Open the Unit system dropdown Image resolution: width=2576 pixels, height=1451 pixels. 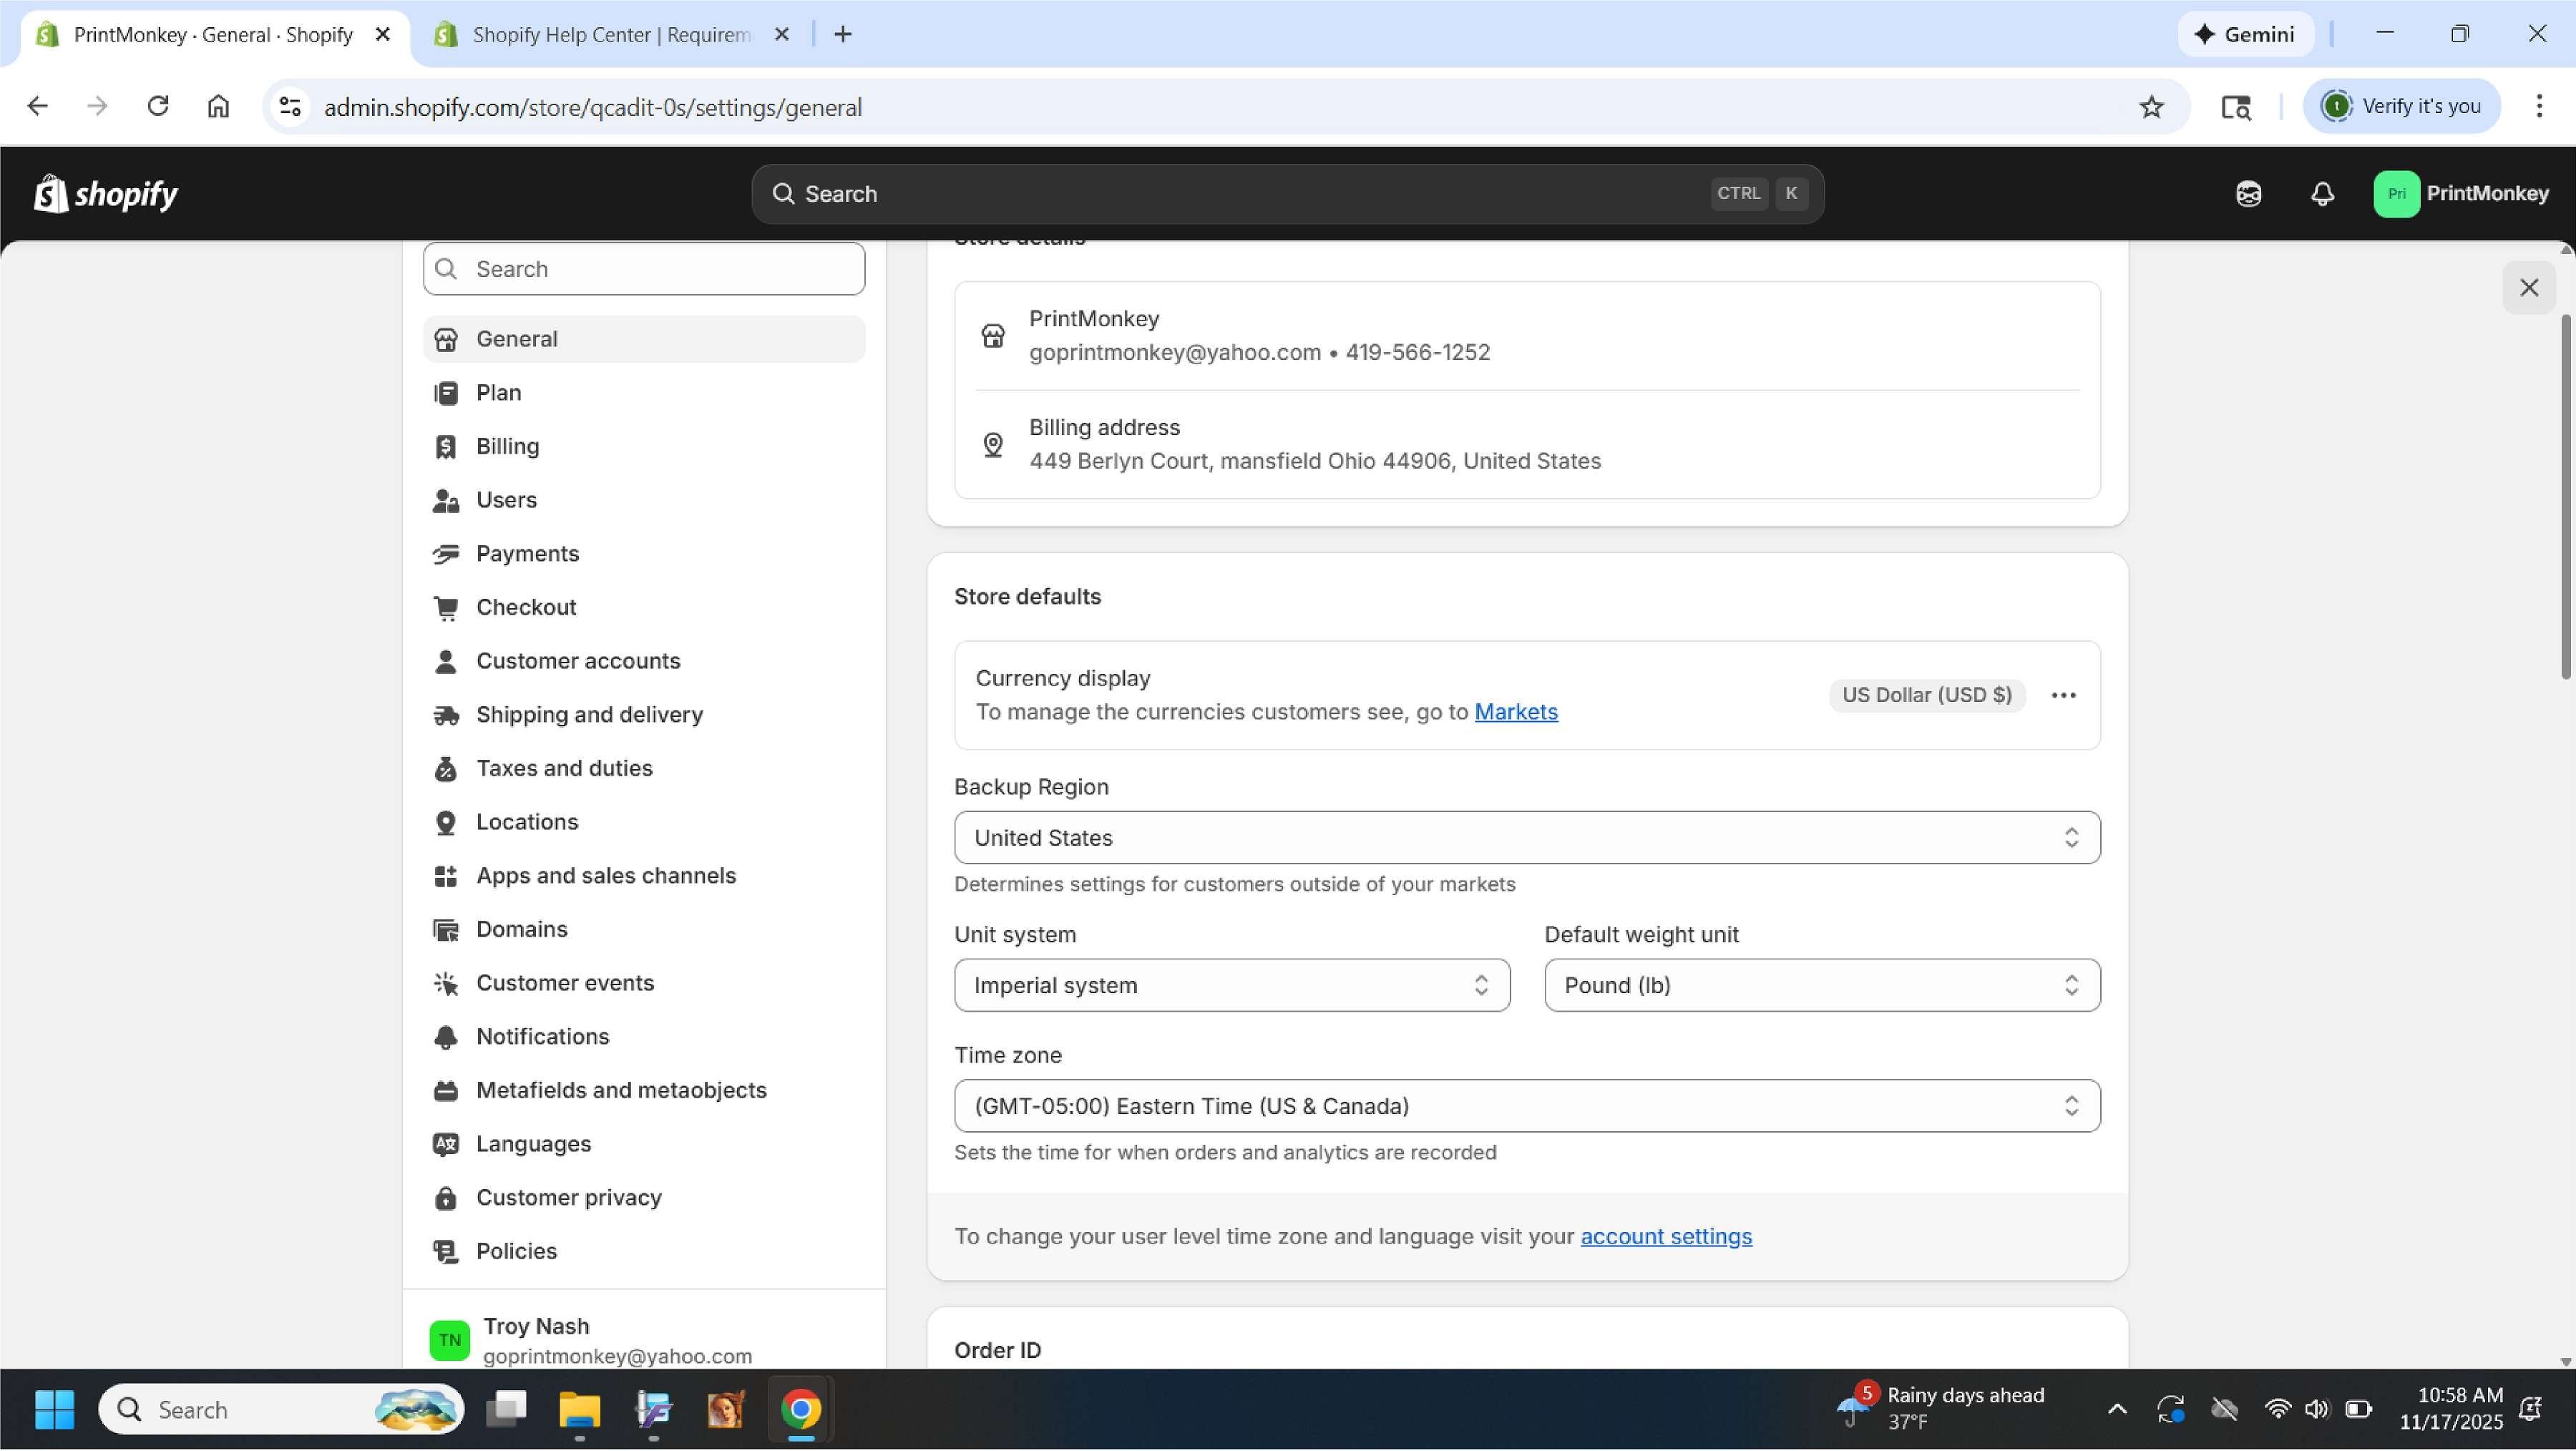pyautogui.click(x=1231, y=986)
